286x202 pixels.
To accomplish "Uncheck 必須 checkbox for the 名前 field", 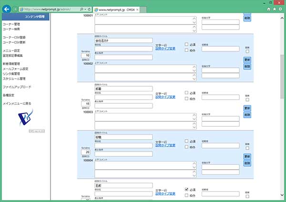I will coord(186,189).
